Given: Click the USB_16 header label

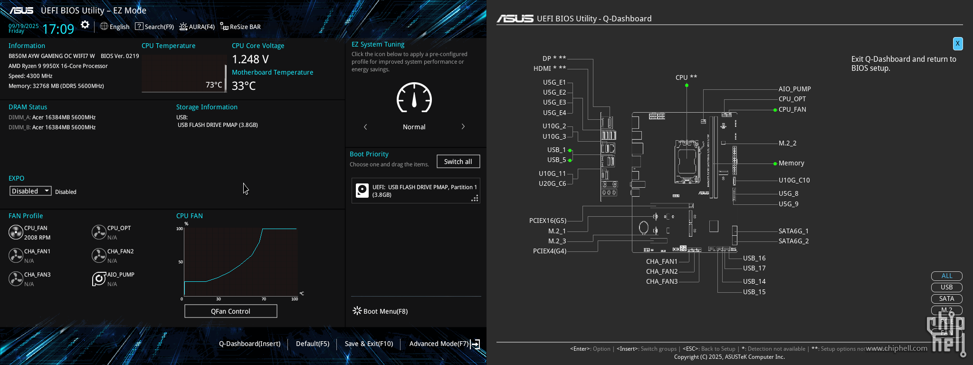Looking at the screenshot, I should pos(754,258).
